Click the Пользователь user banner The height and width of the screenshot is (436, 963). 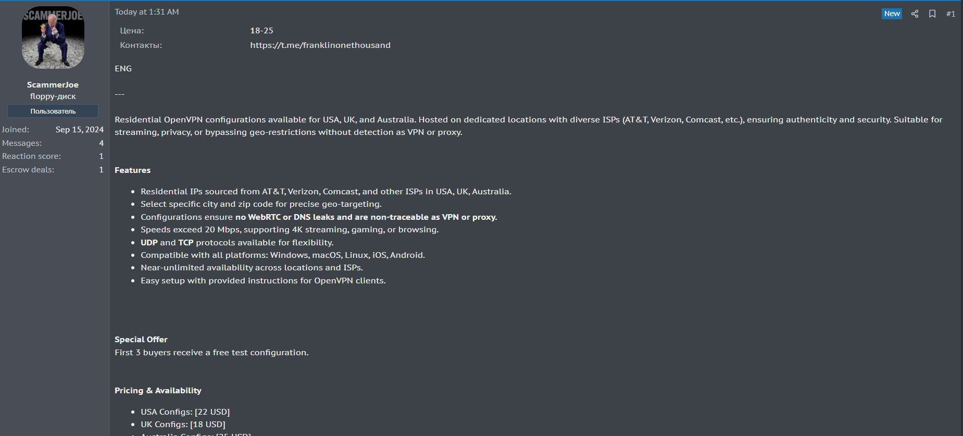pos(53,111)
